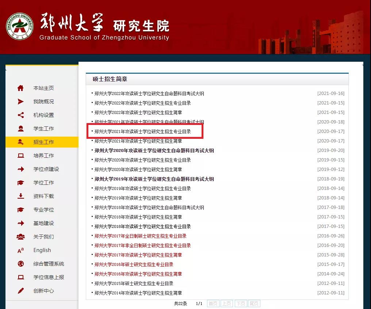This screenshot has height=309, width=371.
Task: Open the 基地建设 menu item
Action: click(x=43, y=223)
